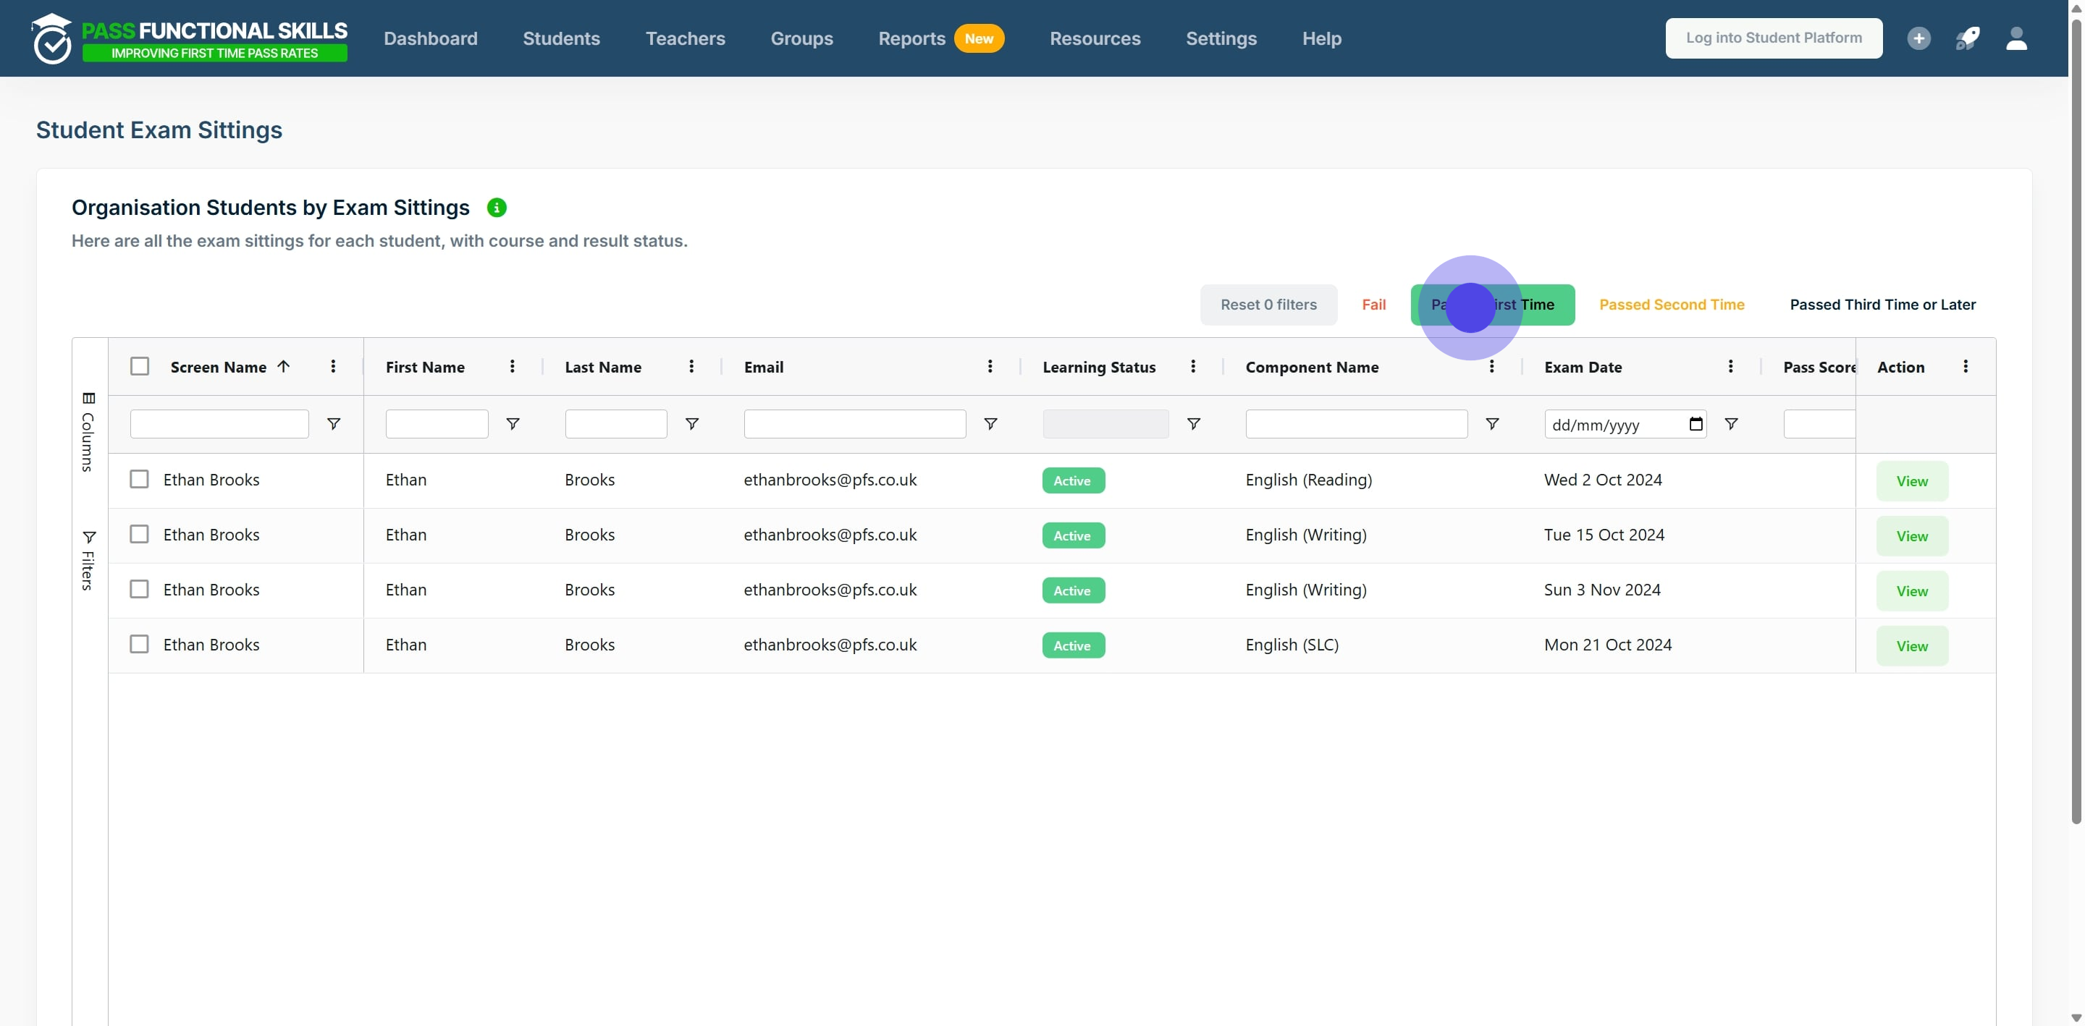Click the Log into Student Platform button
This screenshot has width=2085, height=1026.
click(1774, 38)
